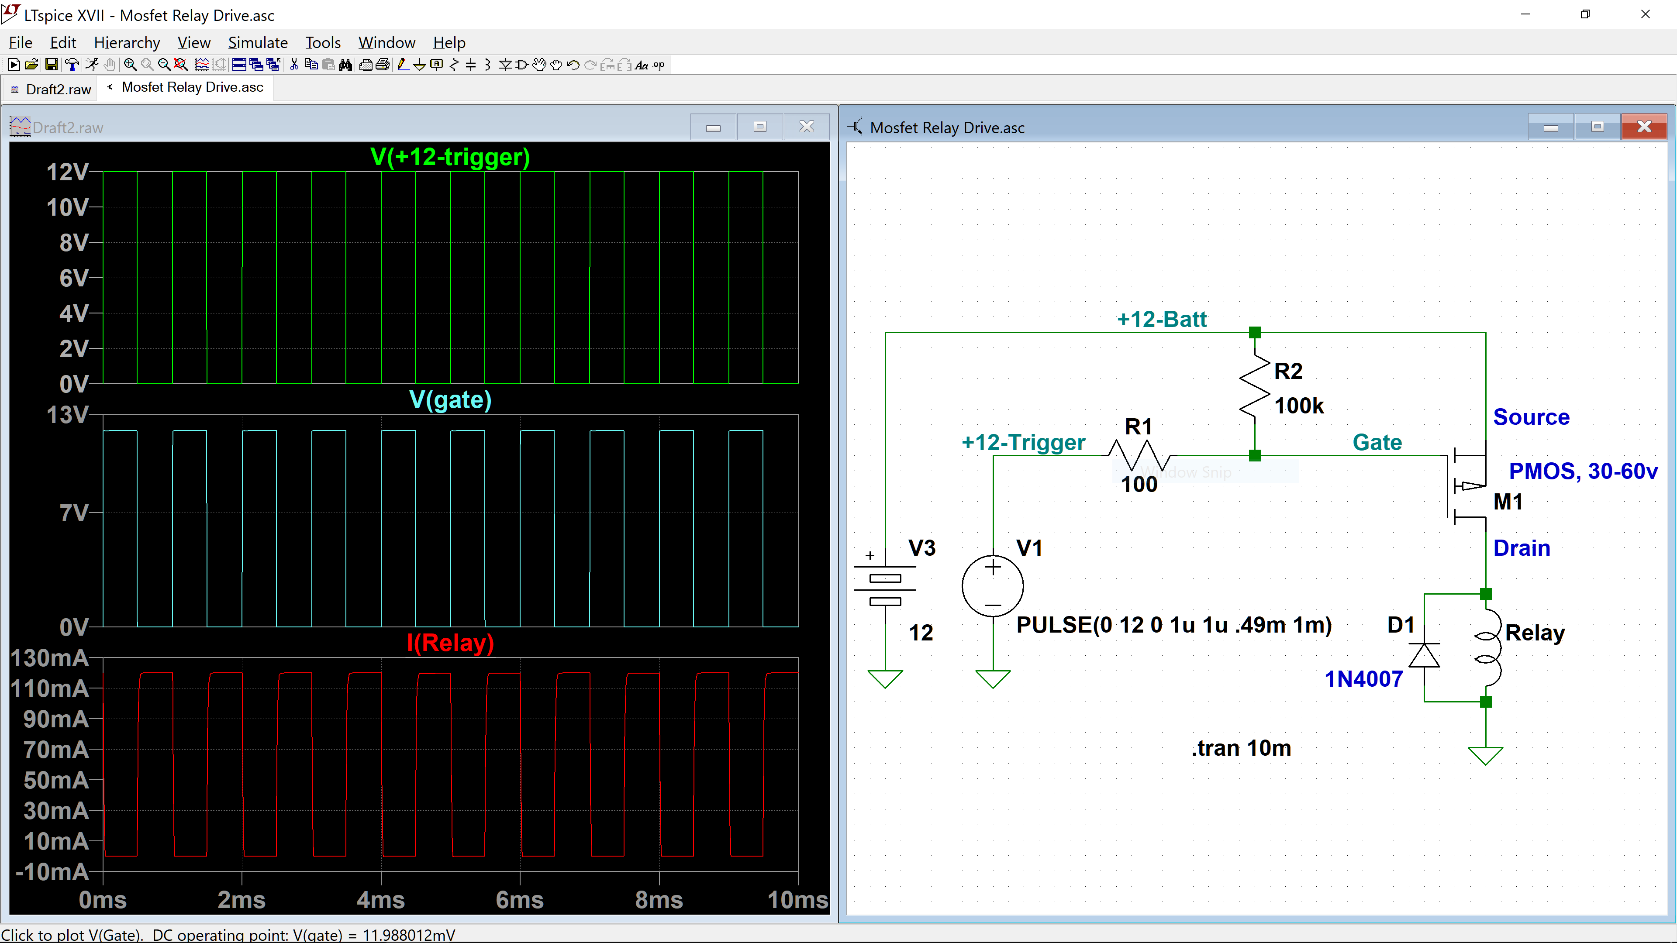Viewport: 1677px width, 943px height.
Task: Select the Resistor placement tool
Action: (x=454, y=65)
